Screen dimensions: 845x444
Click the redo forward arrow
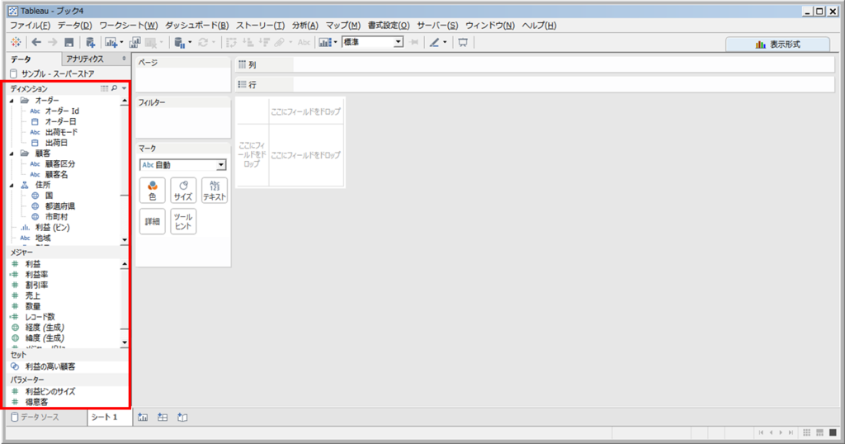pyautogui.click(x=52, y=42)
